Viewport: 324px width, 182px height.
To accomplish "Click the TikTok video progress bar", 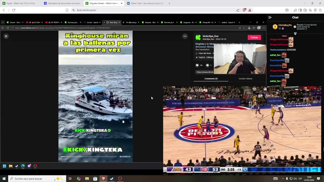I will [89, 157].
